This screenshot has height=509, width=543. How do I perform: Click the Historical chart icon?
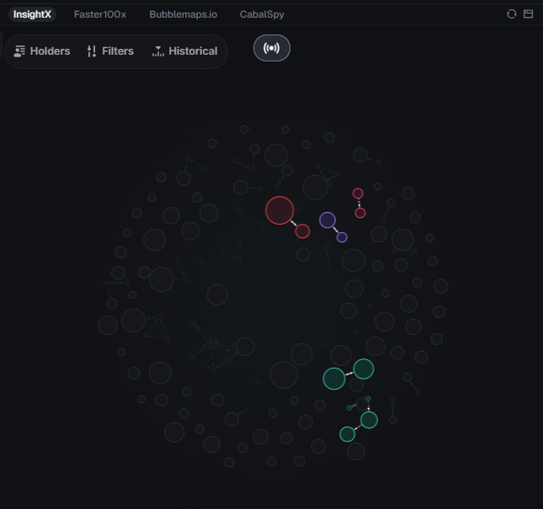click(x=158, y=51)
